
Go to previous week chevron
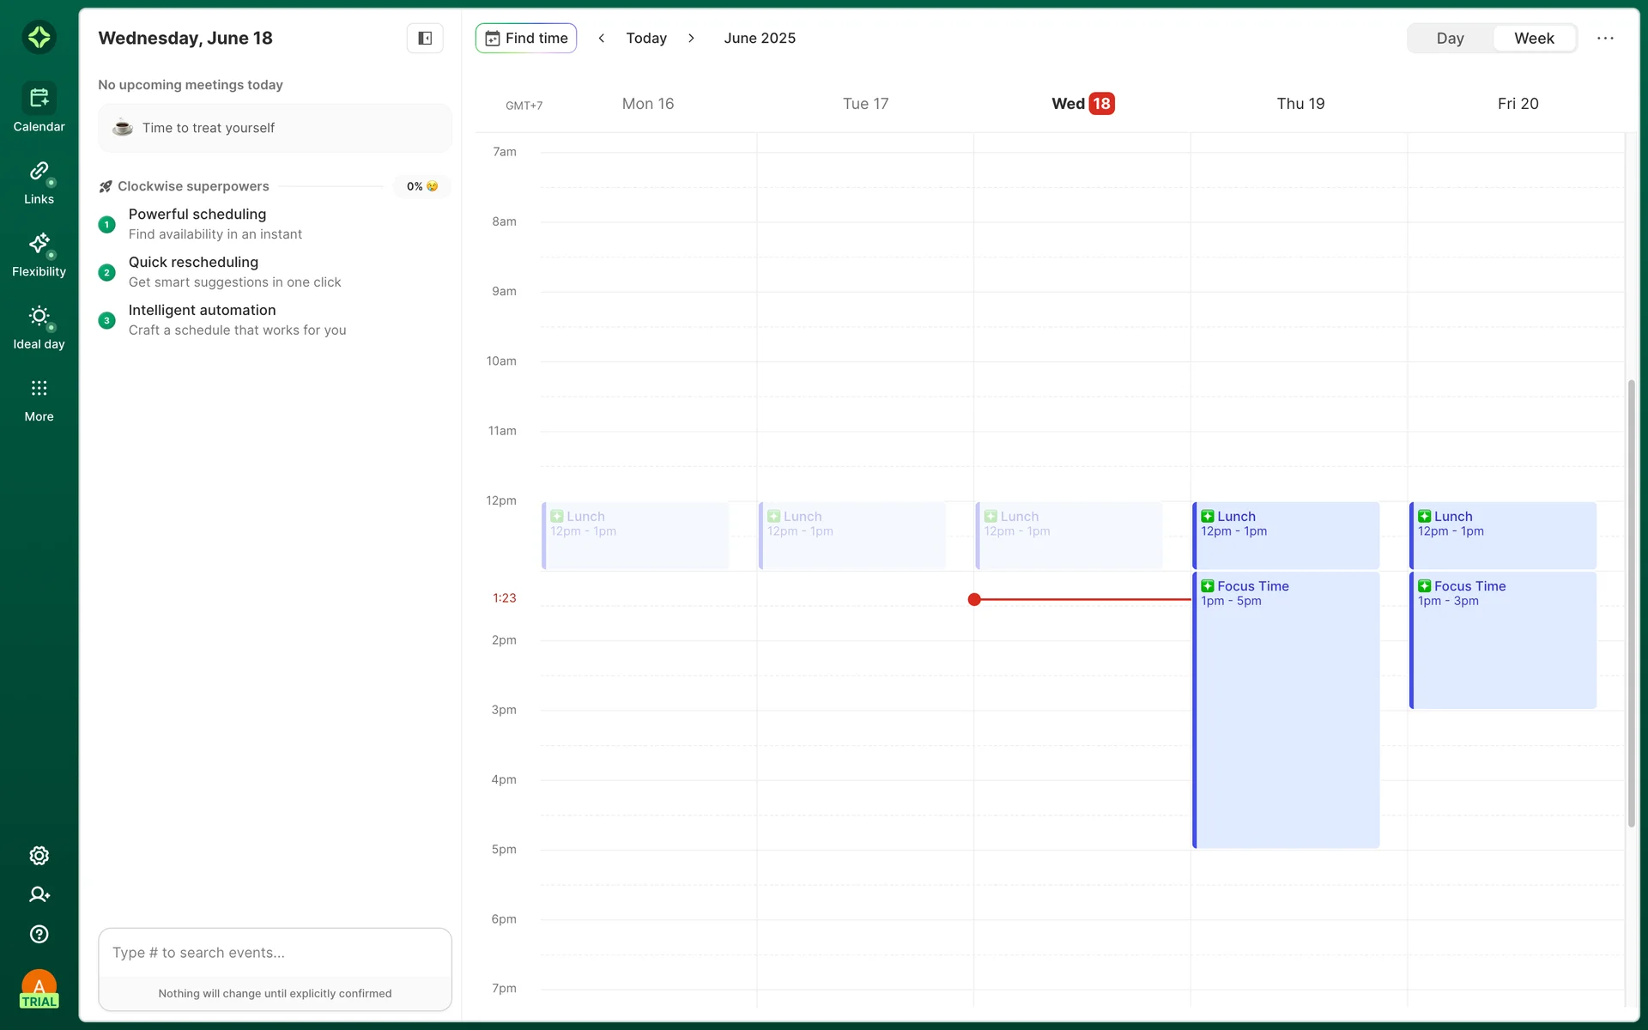[x=602, y=38]
